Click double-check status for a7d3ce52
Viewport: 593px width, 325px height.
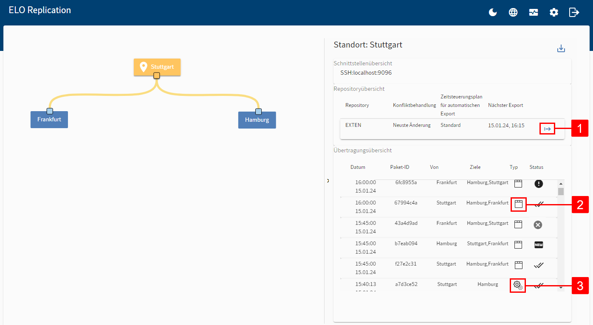pos(539,286)
